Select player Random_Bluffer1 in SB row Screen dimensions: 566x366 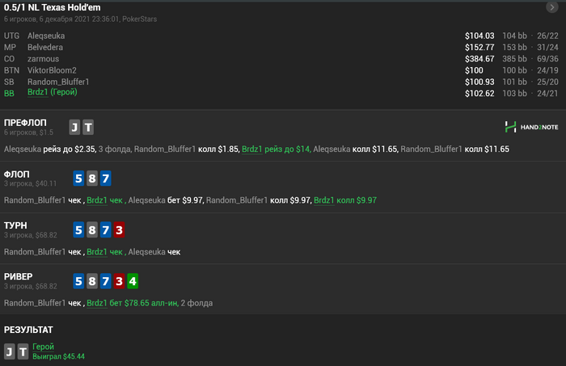click(x=58, y=82)
